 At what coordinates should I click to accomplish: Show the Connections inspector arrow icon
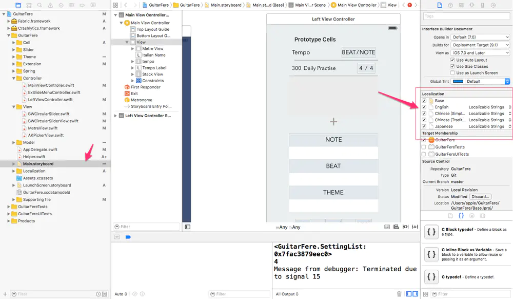coord(494,5)
